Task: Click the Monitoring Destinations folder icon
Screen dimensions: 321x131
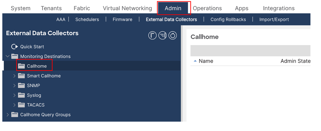Action: point(15,56)
